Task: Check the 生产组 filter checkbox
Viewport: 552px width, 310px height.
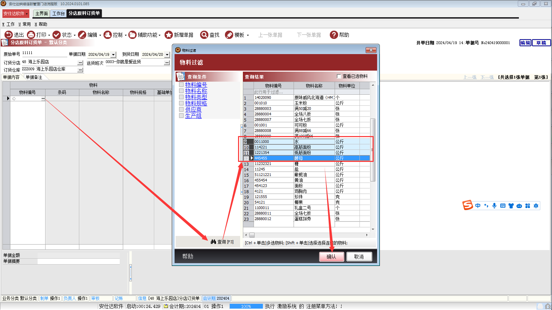Action: 181,116
